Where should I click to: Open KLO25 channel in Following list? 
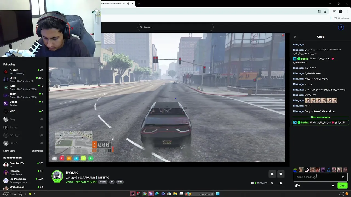click(23, 72)
